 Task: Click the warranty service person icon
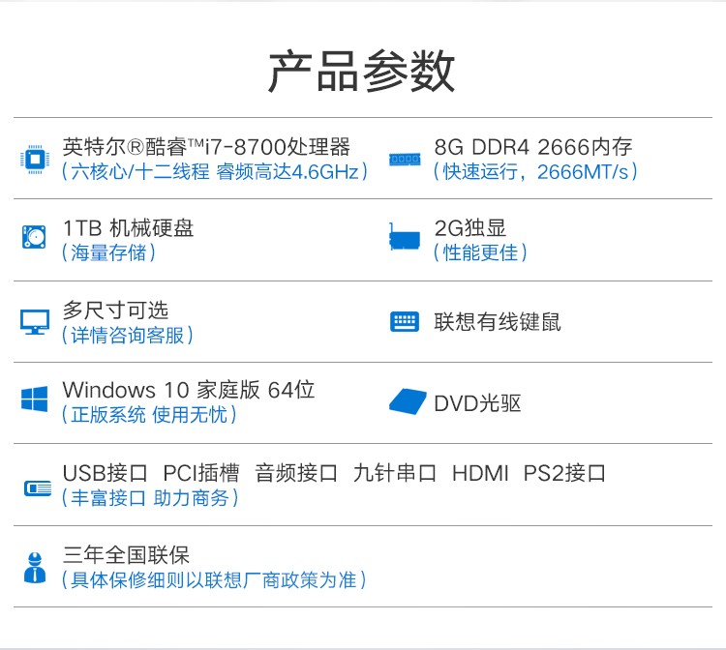[x=35, y=568]
